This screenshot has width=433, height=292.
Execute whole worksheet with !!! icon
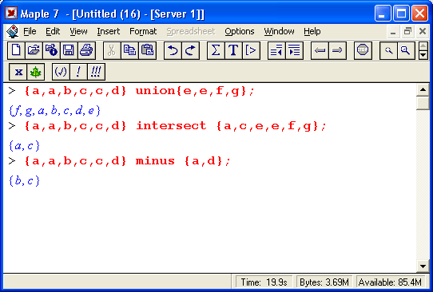pyautogui.click(x=96, y=72)
